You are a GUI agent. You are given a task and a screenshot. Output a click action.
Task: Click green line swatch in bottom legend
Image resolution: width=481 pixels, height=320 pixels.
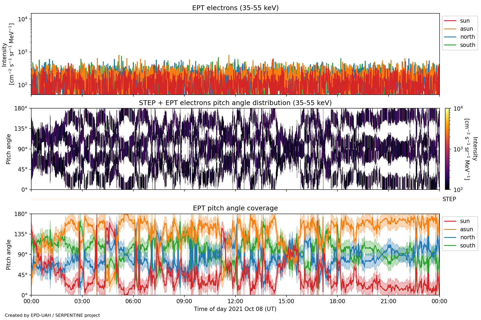pyautogui.click(x=450, y=246)
